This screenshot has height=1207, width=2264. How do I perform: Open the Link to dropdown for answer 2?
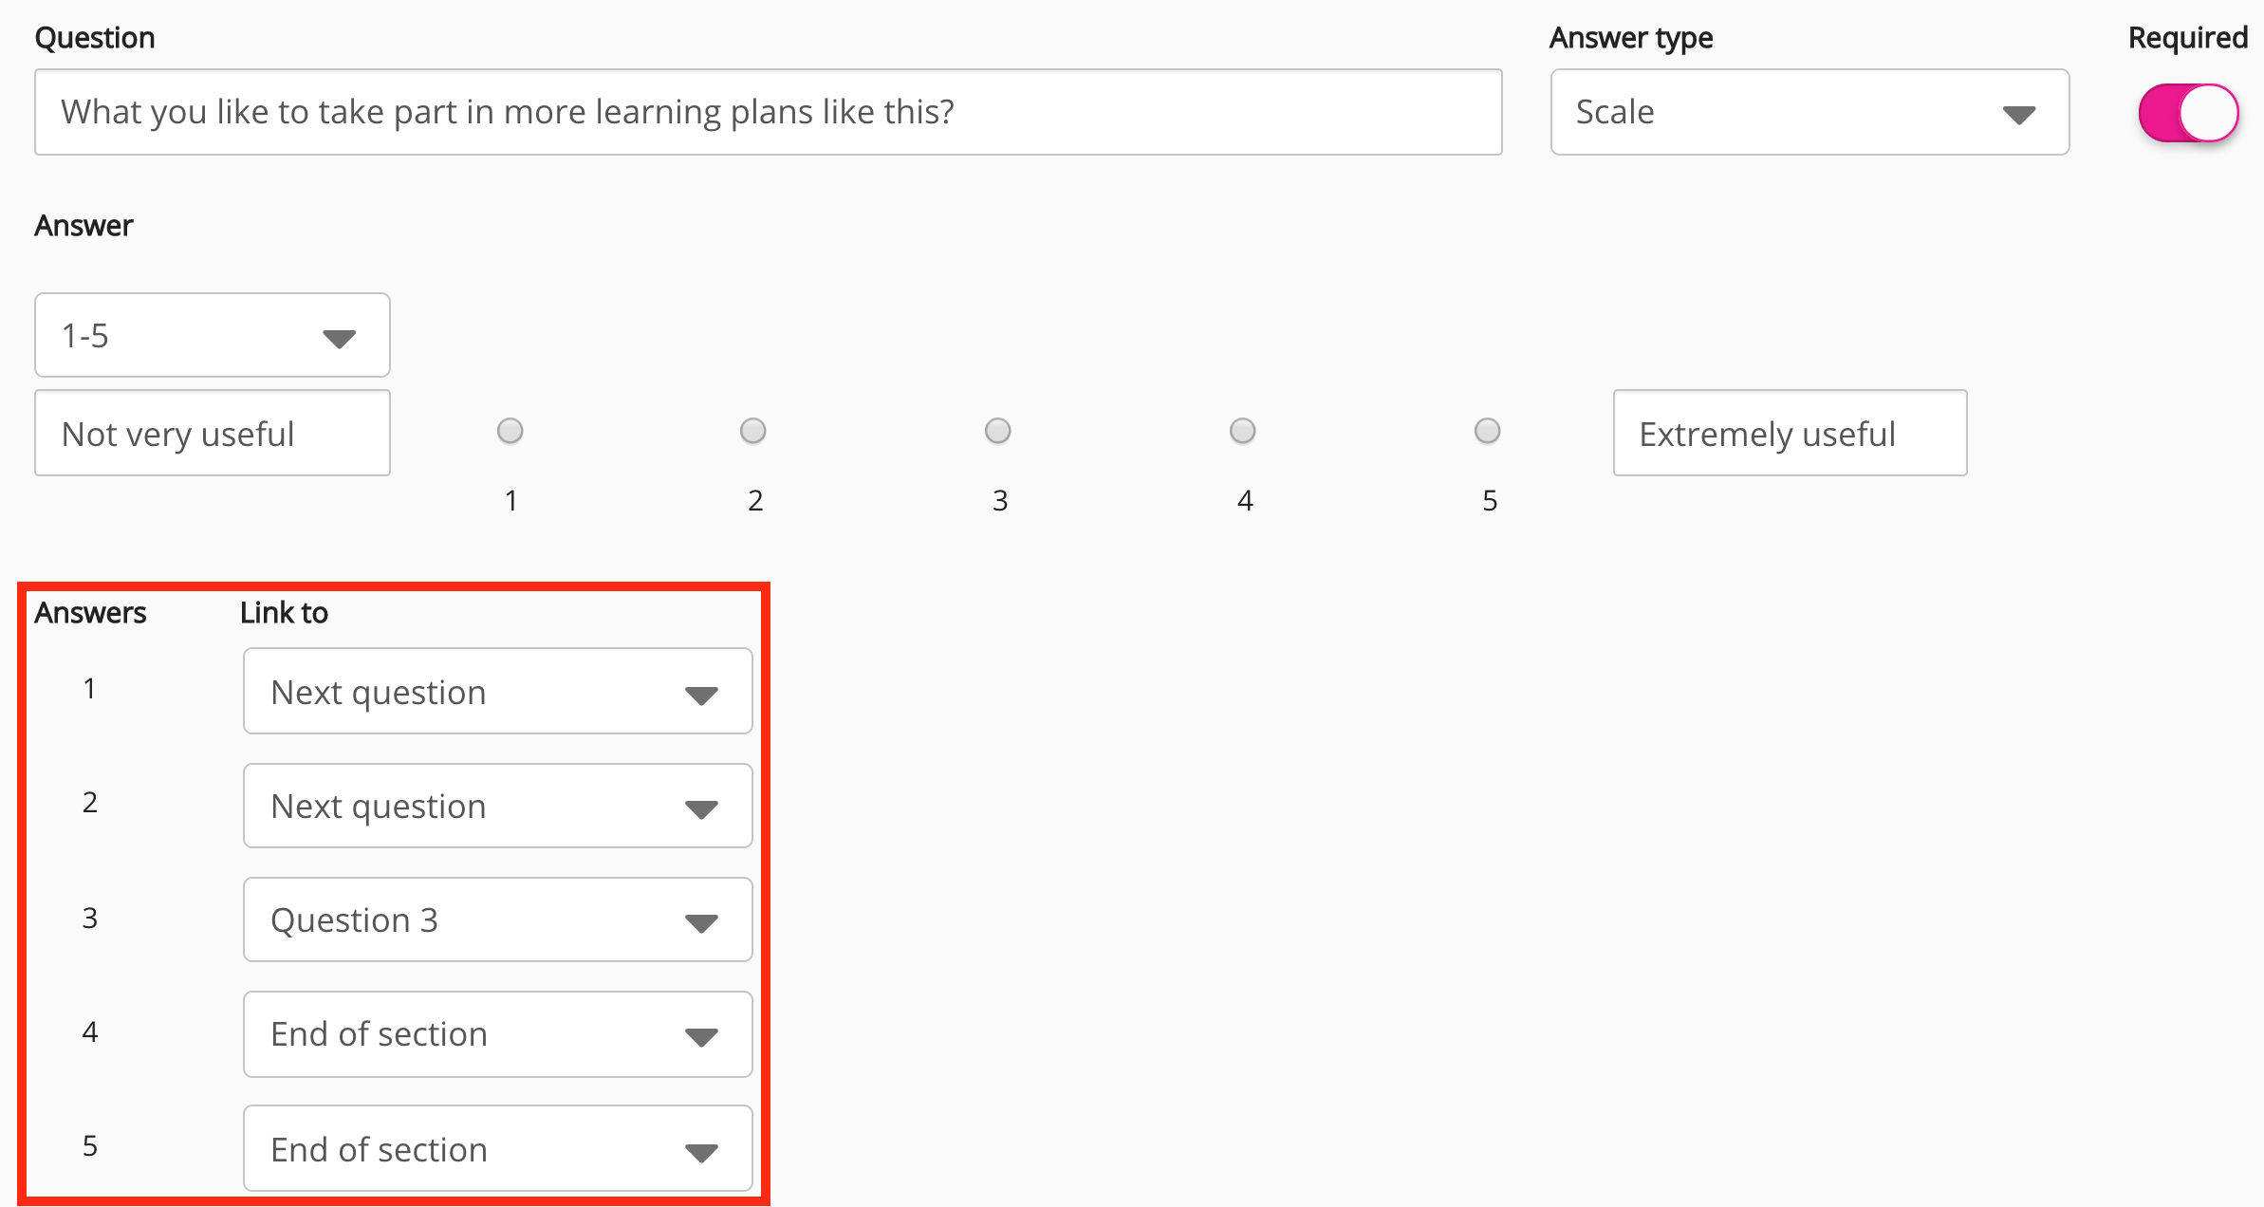(x=497, y=806)
